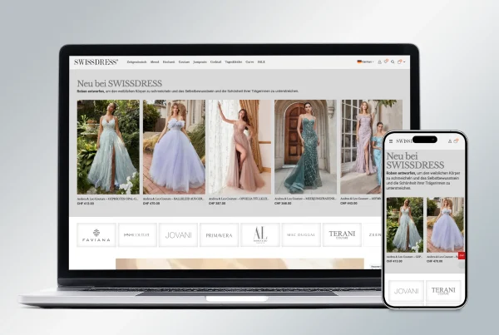Image resolution: width=499 pixels, height=335 pixels.
Task: Open the user account icon on the laptop
Action: tap(379, 62)
